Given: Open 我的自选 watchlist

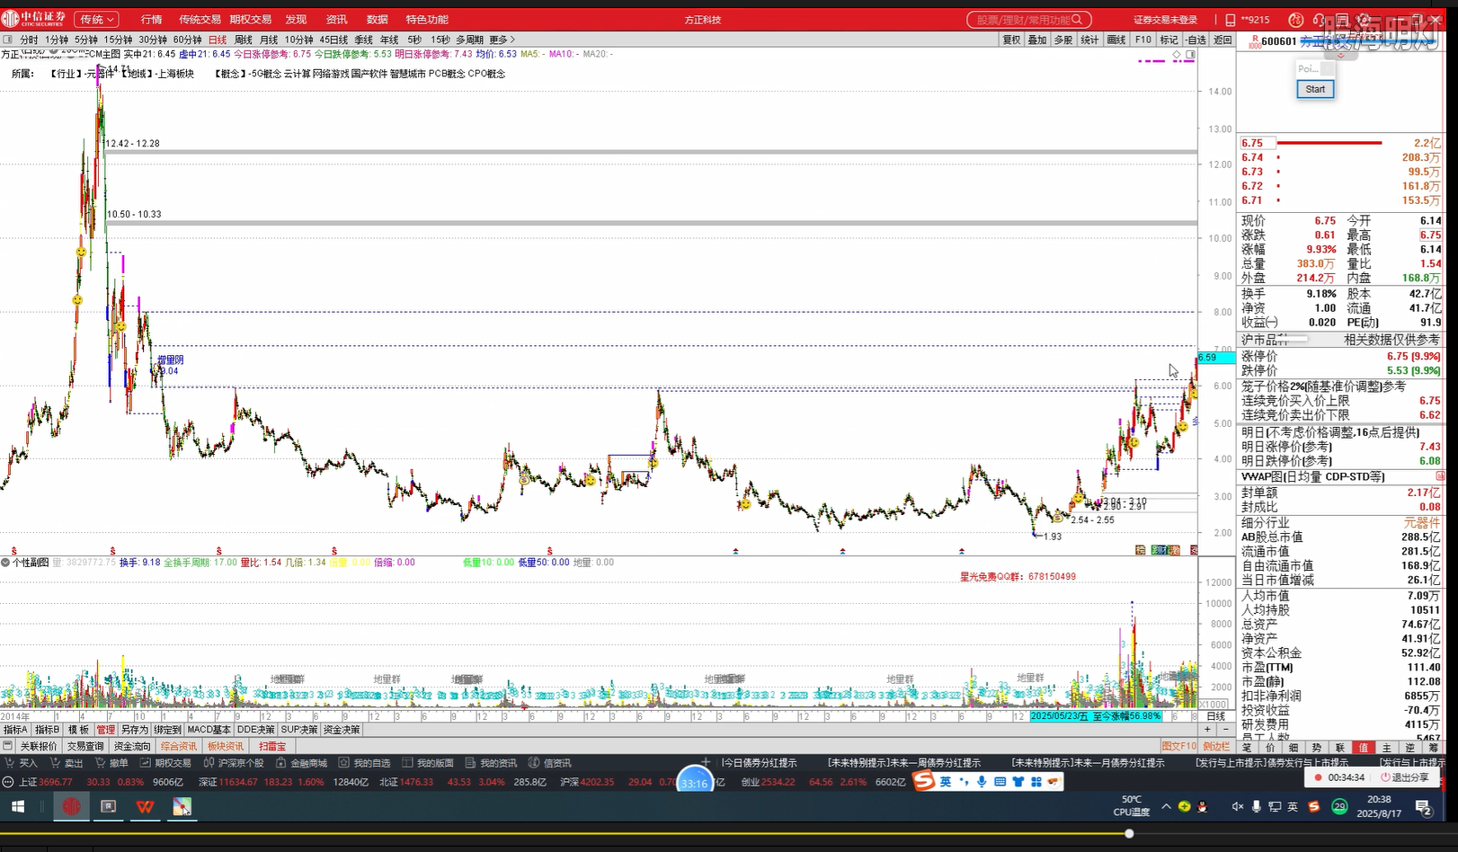Looking at the screenshot, I should [x=365, y=763].
